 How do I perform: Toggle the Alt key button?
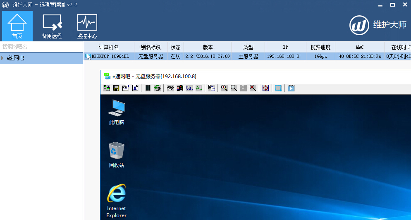pyautogui.click(x=199, y=88)
